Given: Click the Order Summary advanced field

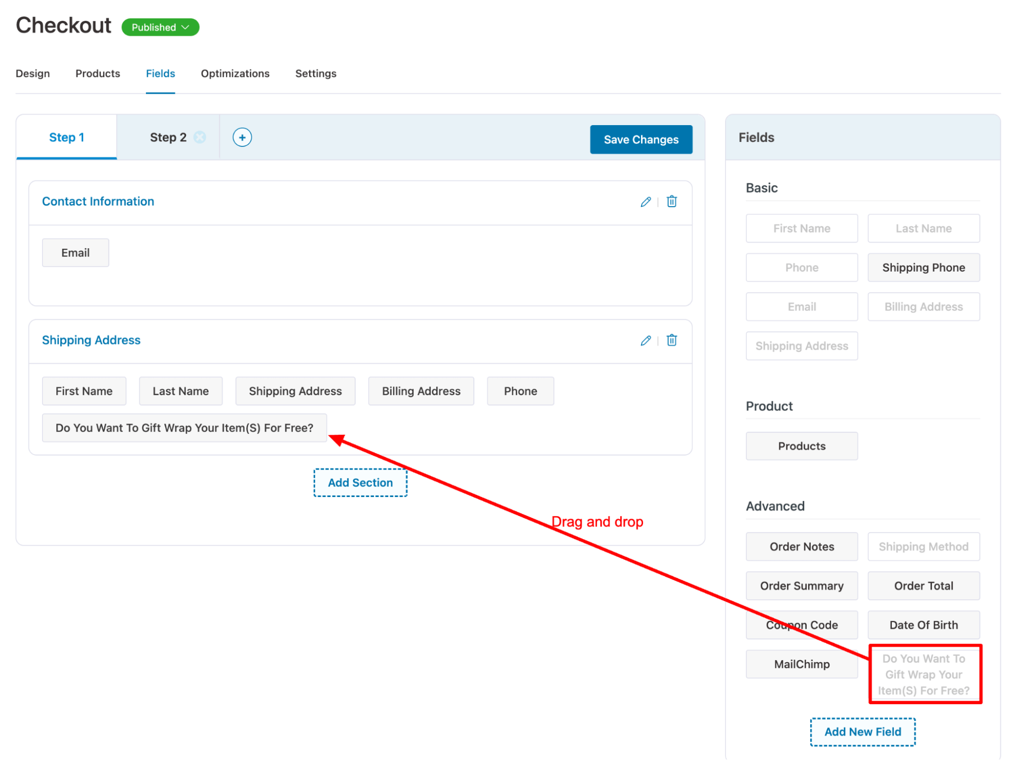Looking at the screenshot, I should pyautogui.click(x=801, y=585).
